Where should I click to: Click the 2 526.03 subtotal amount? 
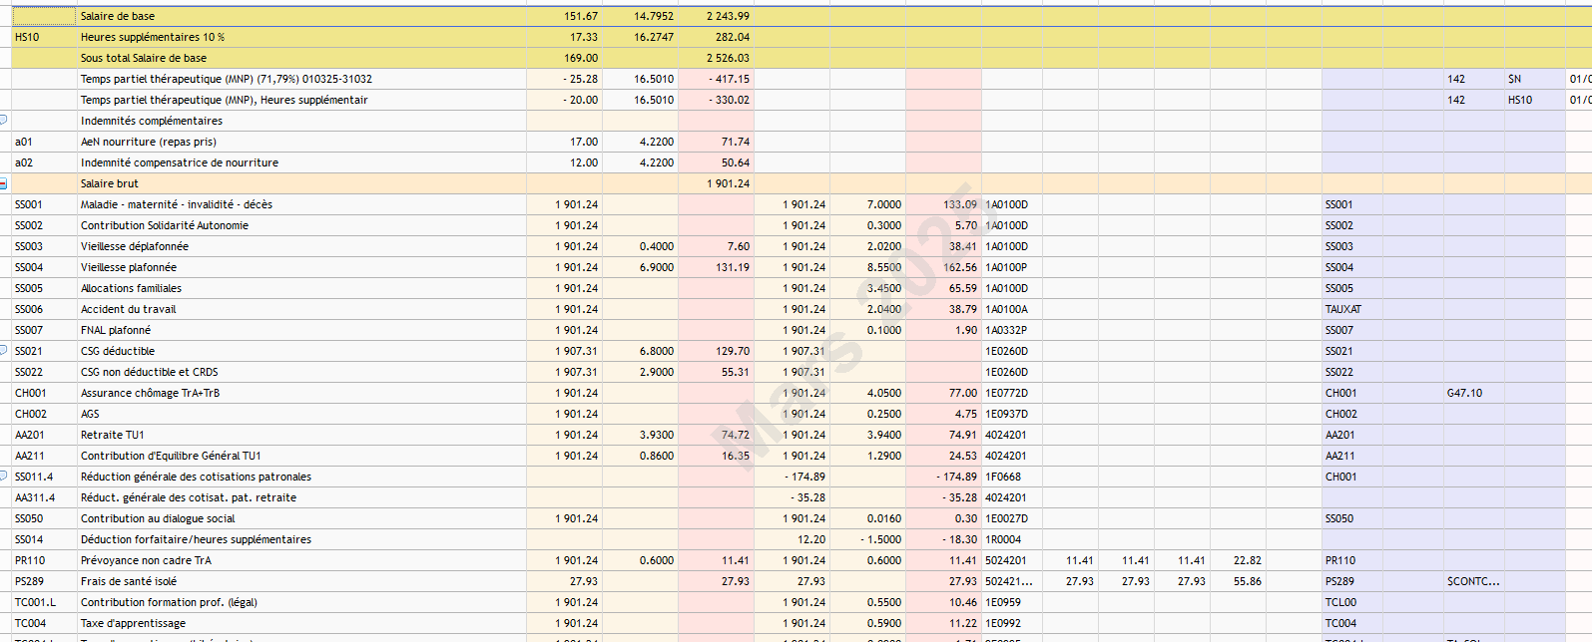coord(728,58)
